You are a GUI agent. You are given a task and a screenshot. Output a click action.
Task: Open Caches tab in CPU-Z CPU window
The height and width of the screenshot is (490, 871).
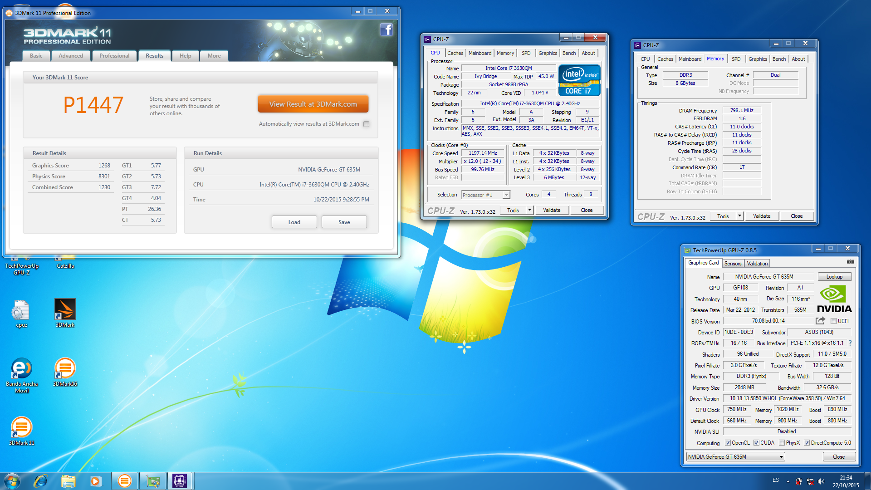(455, 53)
